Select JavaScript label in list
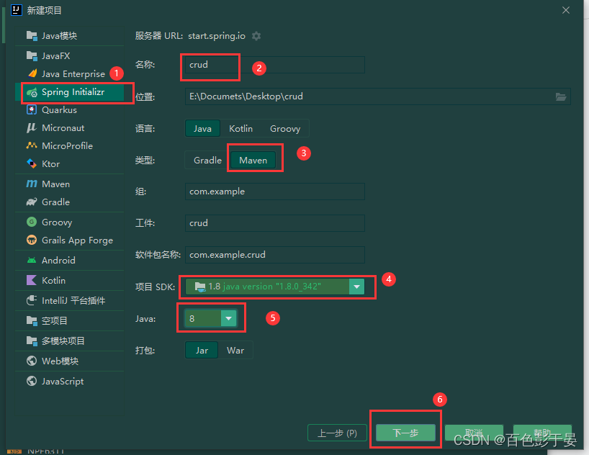The width and height of the screenshot is (589, 455). click(63, 382)
